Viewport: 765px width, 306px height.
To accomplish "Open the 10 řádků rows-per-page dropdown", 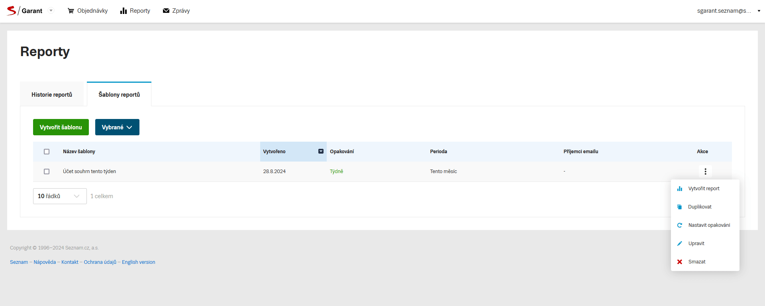I will coord(60,196).
